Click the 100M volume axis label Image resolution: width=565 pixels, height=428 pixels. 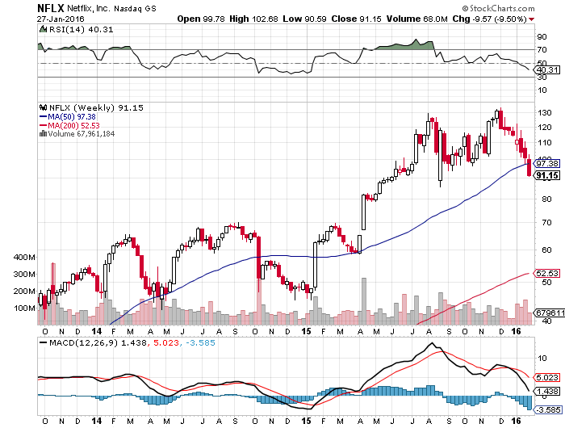[24, 308]
